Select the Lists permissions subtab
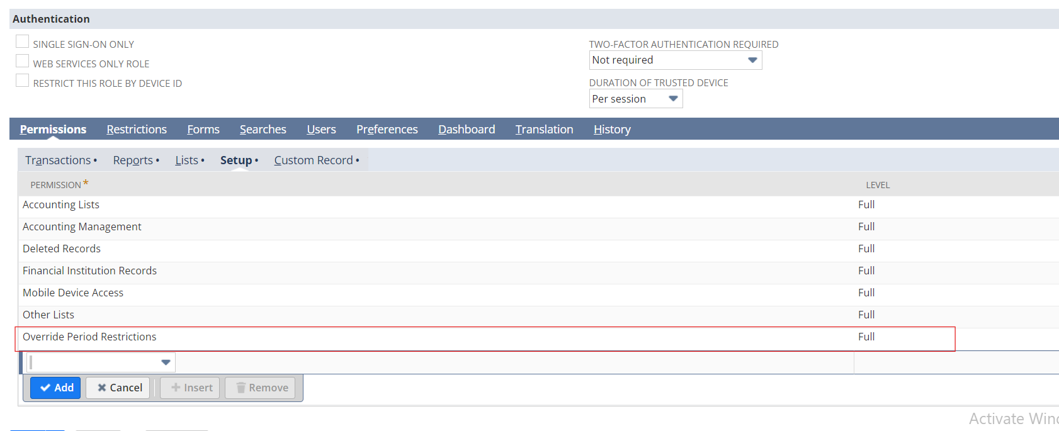The width and height of the screenshot is (1059, 431). pos(186,160)
